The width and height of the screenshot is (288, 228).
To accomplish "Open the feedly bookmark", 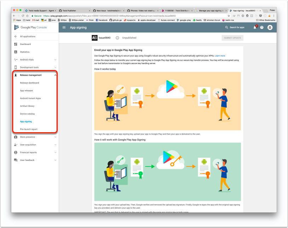I will click(197, 20).
